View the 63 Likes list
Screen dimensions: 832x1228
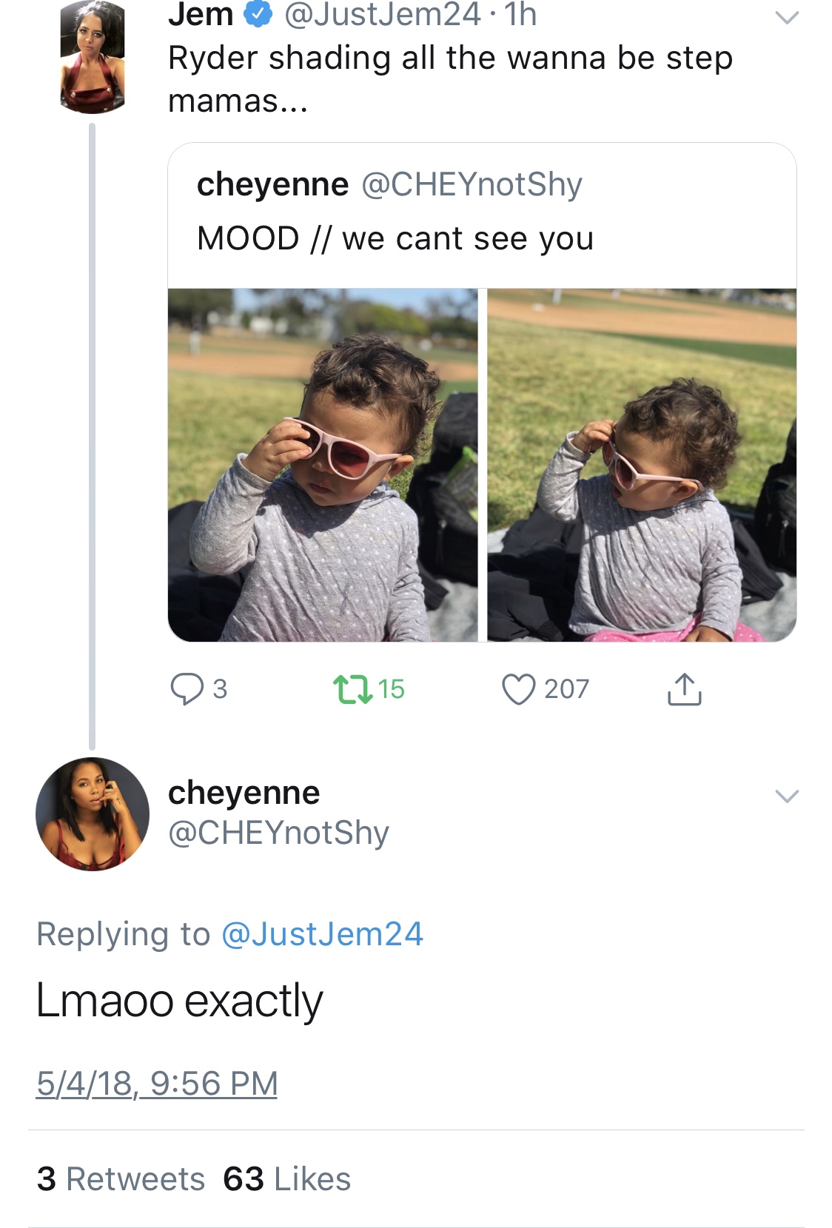(x=287, y=1179)
